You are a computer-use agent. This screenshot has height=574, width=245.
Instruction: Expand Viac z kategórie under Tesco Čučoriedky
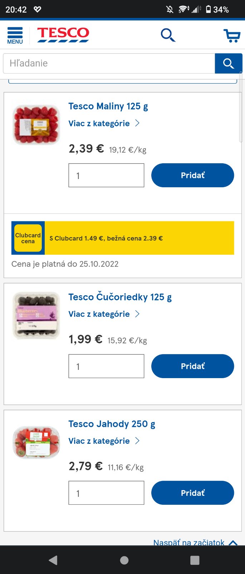(x=104, y=314)
